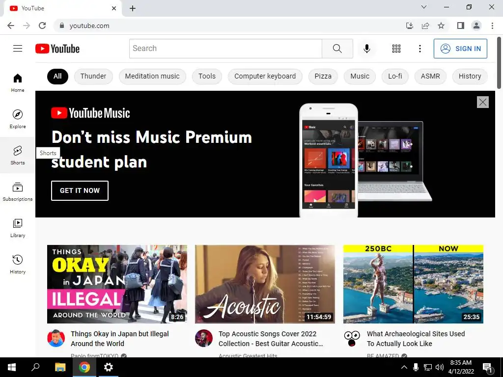Open 'What Archaeological Sites Used' title

416,339
